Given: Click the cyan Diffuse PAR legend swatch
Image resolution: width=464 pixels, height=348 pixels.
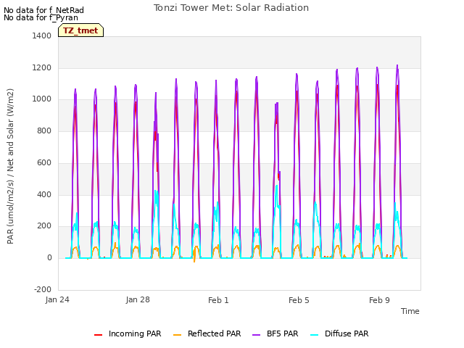Looking at the screenshot, I should tap(314, 335).
